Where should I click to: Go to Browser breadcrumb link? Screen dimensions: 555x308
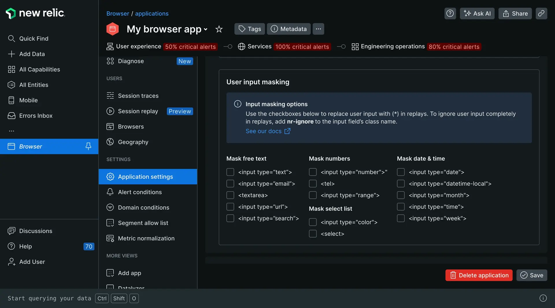point(118,14)
